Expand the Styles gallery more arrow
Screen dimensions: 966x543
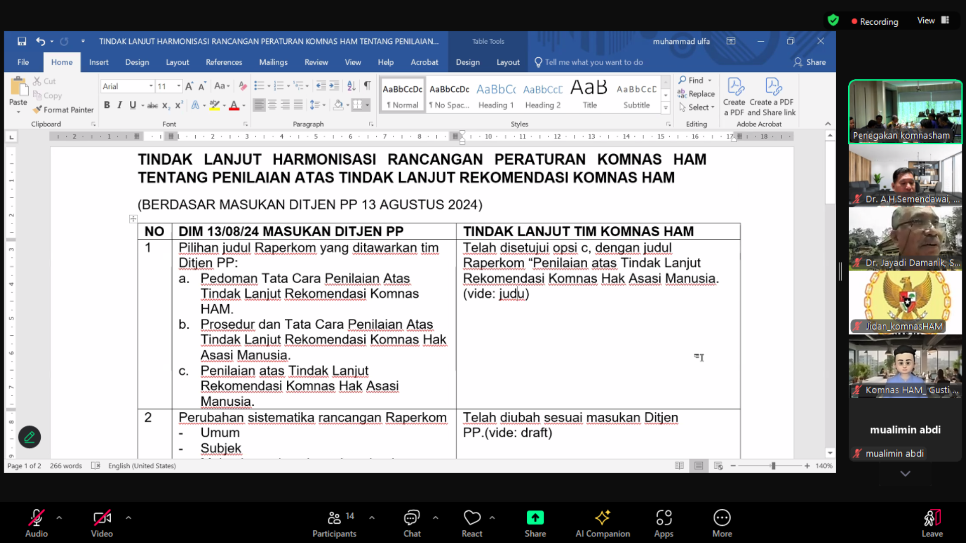pos(666,108)
